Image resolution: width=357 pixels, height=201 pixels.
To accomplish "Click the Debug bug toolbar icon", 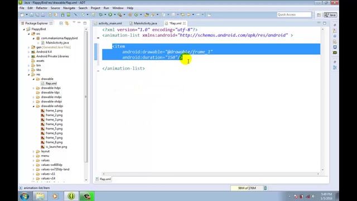I will pos(100,15).
